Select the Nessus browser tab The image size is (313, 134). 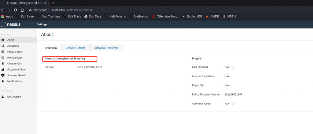point(25,3)
